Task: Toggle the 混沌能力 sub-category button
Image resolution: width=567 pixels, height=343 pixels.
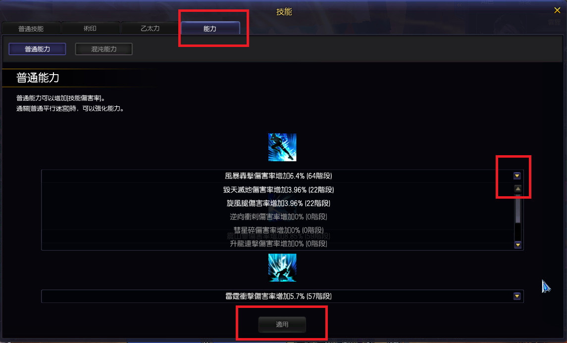Action: pyautogui.click(x=104, y=49)
